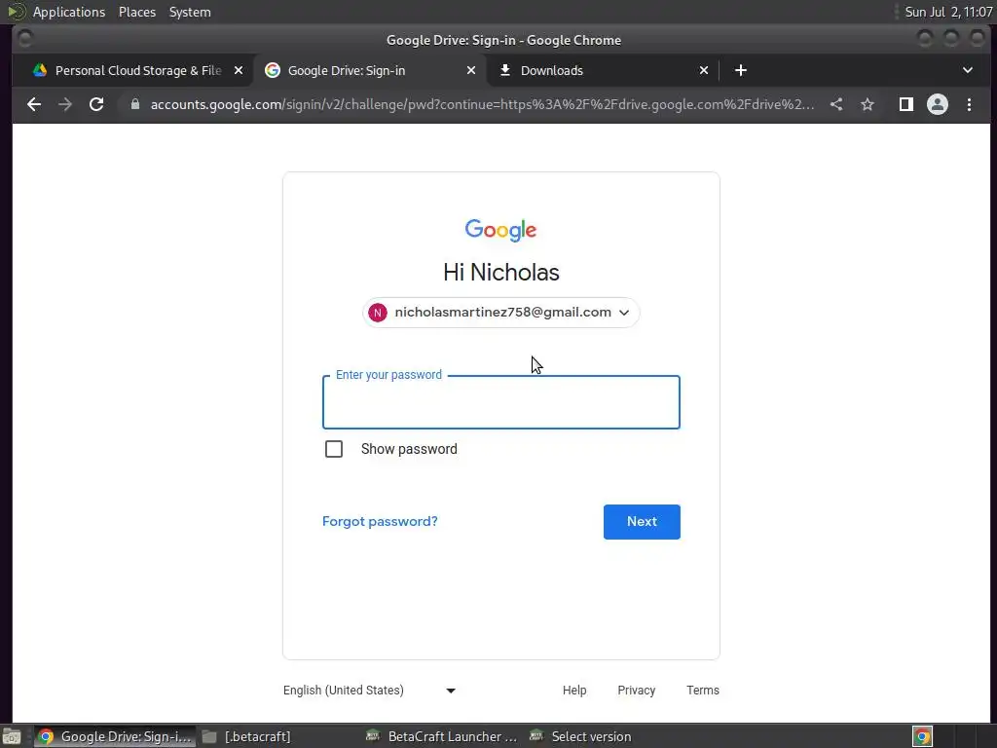
Task: Click the show desktop icon in bottom panel
Action: tap(12, 736)
